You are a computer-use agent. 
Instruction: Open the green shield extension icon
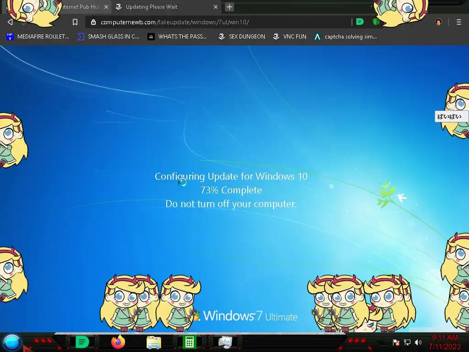click(376, 22)
